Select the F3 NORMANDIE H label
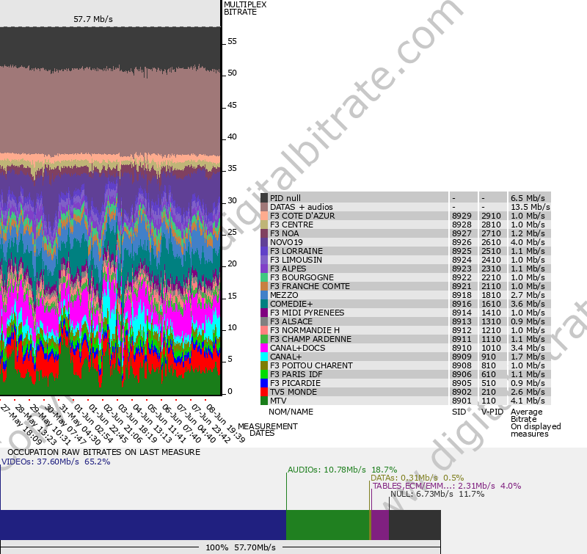 pyautogui.click(x=305, y=330)
